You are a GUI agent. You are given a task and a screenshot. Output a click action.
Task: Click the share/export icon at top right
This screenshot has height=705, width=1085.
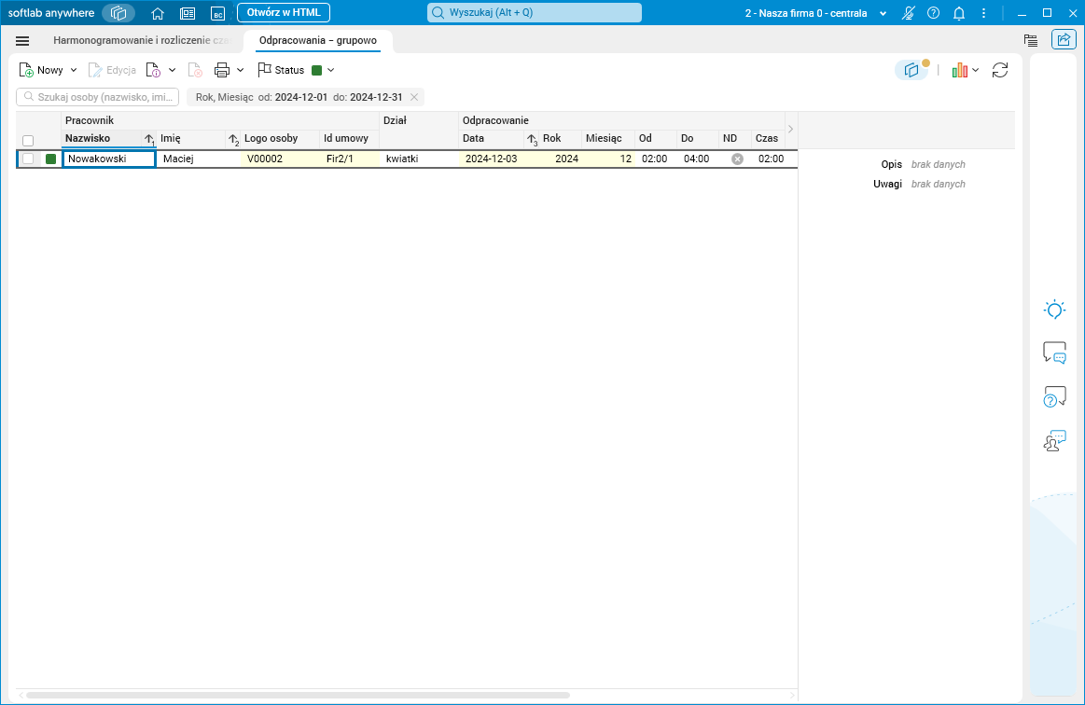tap(1064, 39)
